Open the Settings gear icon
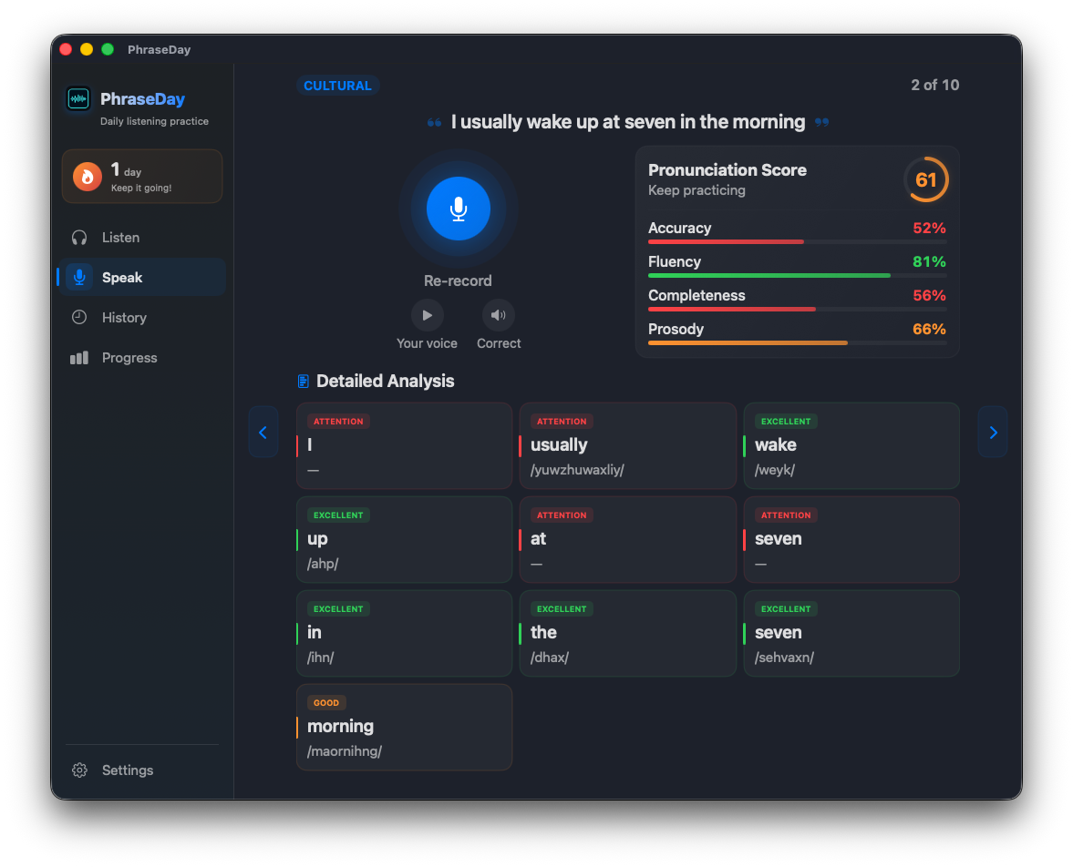This screenshot has width=1073, height=867. tap(79, 770)
